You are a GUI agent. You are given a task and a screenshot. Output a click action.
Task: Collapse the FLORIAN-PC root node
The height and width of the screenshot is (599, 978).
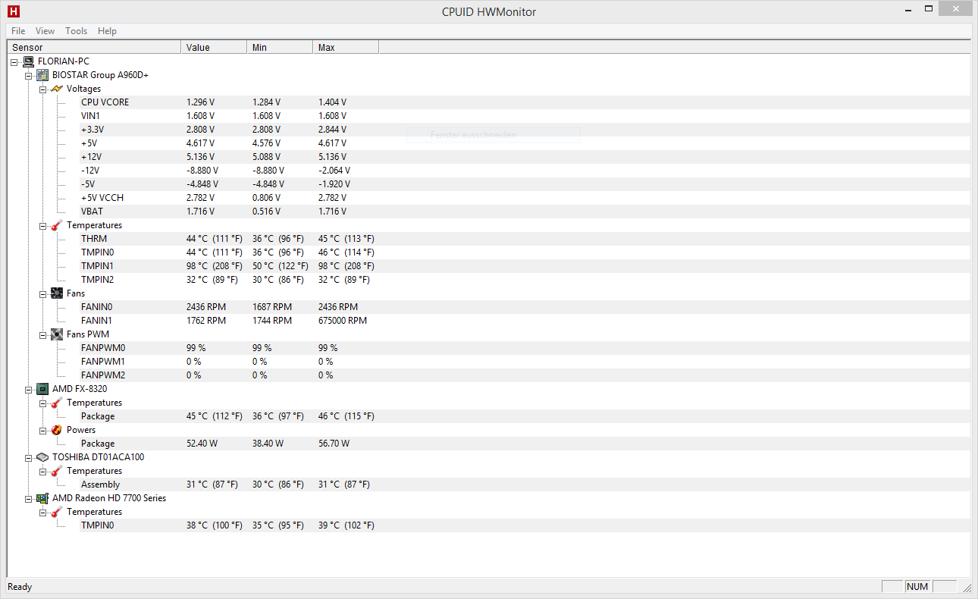14,62
